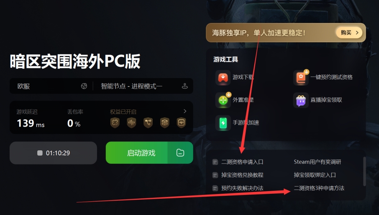Open the 外置准星 crosshair tool icon

[223, 100]
